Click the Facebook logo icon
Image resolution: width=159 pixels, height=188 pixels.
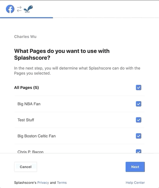[10, 9]
